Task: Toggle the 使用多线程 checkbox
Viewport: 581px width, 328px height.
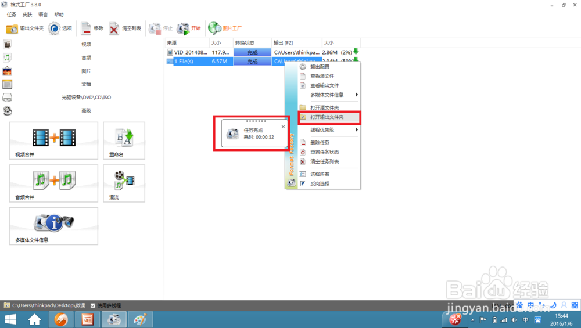Action: pos(93,305)
